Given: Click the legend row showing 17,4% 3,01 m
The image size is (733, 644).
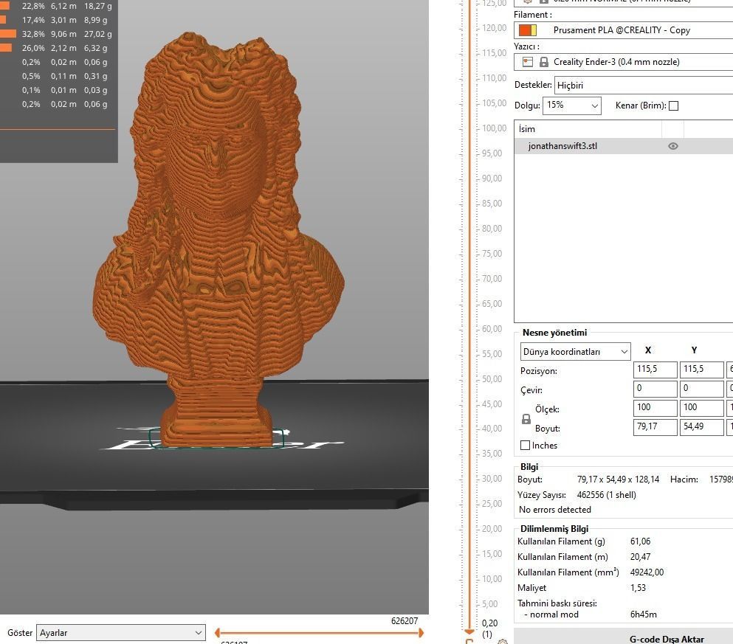Looking at the screenshot, I should (x=57, y=20).
